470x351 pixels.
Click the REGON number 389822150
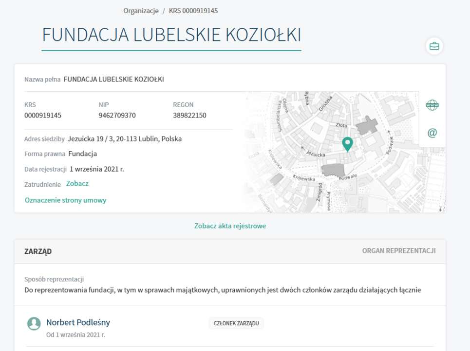point(189,116)
